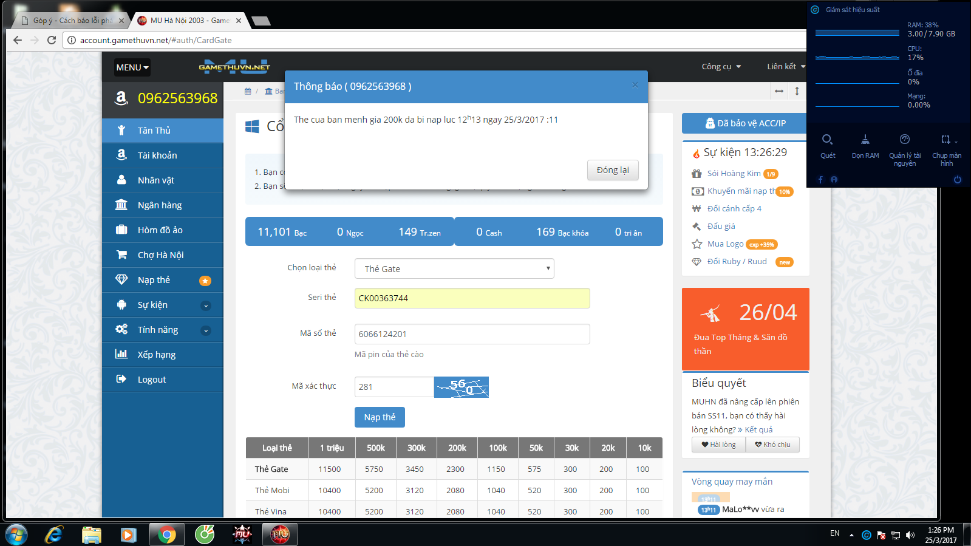Open Internet Explorer from taskbar

pyautogui.click(x=54, y=534)
